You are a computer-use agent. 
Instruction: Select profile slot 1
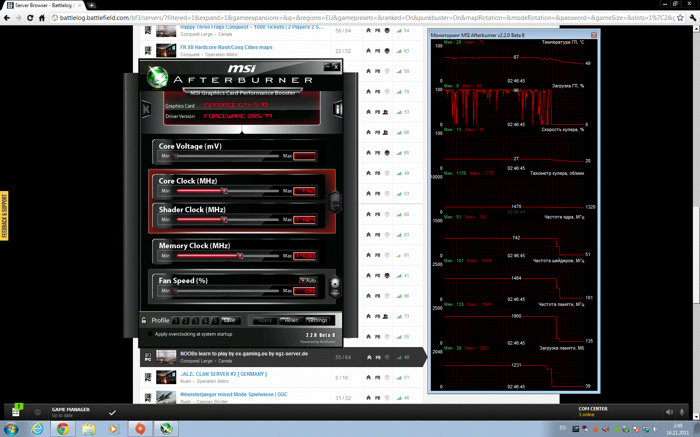[176, 320]
